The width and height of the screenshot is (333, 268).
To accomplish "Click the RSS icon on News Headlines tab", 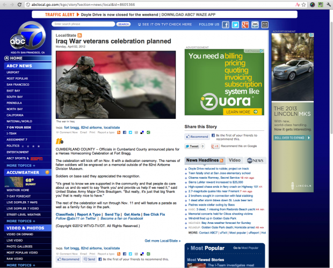I will click(221, 160).
